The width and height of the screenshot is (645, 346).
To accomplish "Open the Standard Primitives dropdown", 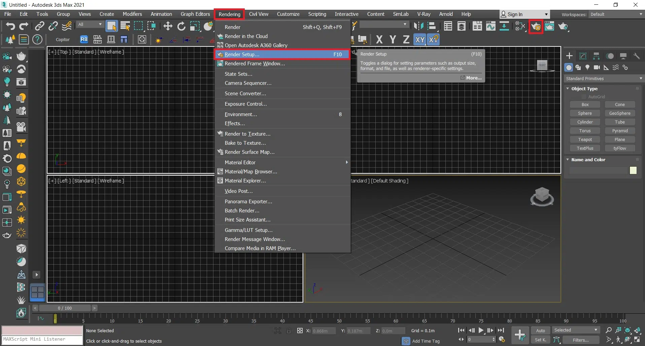I will (x=604, y=78).
